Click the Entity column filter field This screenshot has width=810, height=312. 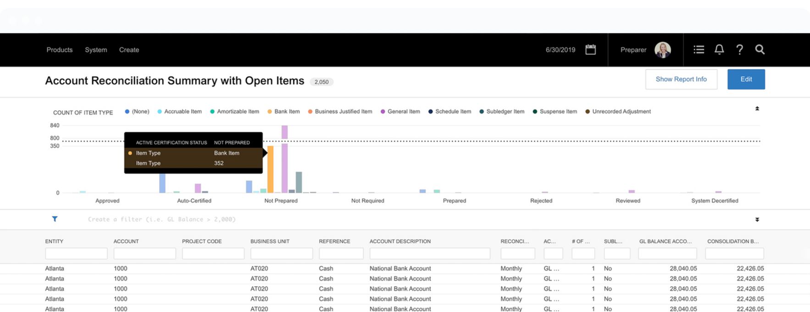76,253
